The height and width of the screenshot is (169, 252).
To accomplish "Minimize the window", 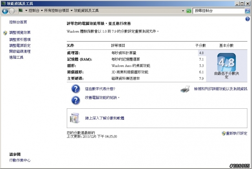I will click(237, 4).
